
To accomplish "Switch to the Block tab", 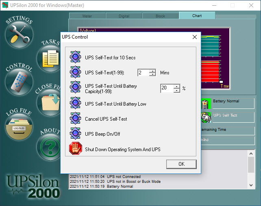I will (161, 16).
